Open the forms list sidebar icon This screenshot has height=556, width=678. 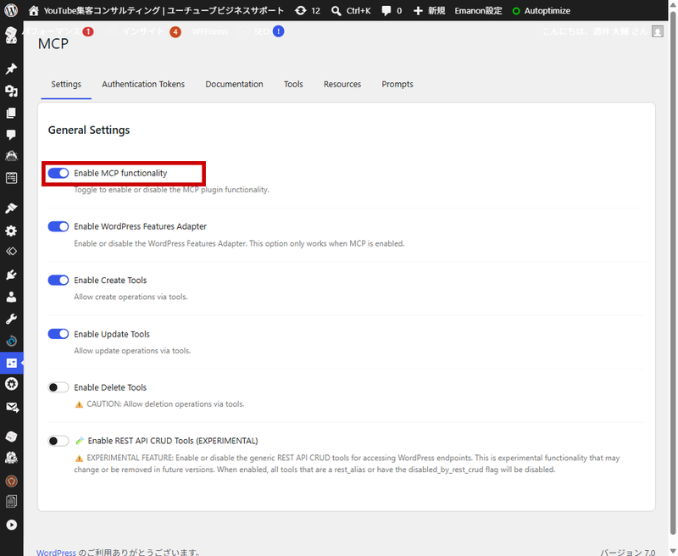pyautogui.click(x=11, y=178)
